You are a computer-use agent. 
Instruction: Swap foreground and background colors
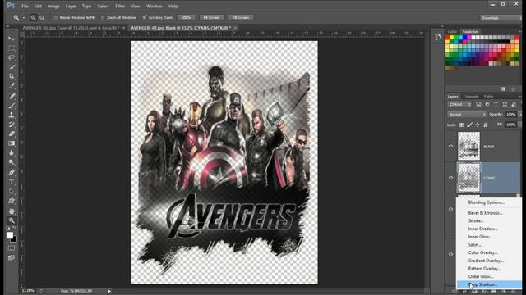coord(15,228)
